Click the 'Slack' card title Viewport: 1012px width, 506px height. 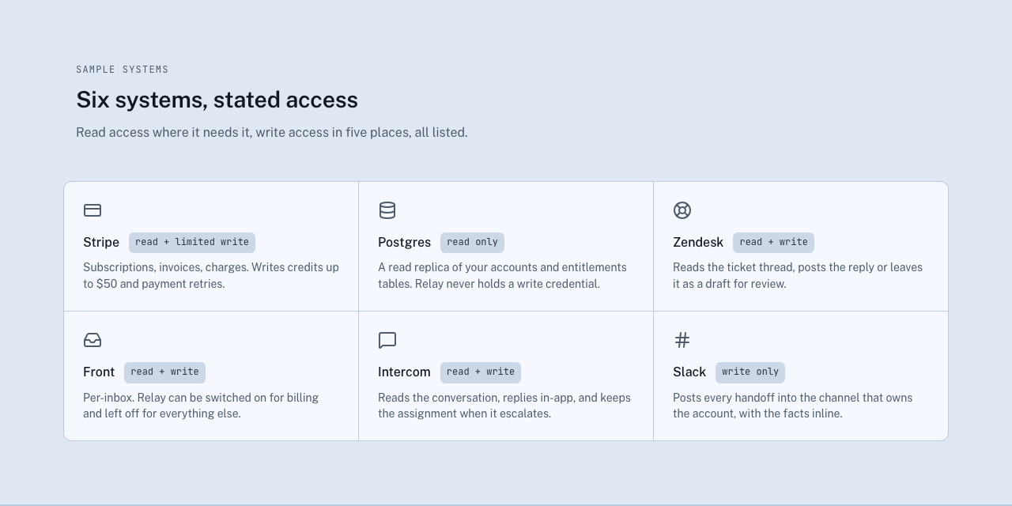(x=689, y=372)
